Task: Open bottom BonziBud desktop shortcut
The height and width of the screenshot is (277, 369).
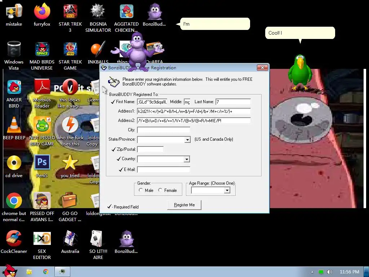Action: click(126, 239)
